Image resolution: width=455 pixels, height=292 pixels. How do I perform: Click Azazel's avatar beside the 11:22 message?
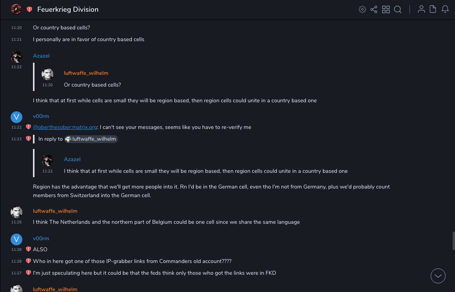point(16,57)
